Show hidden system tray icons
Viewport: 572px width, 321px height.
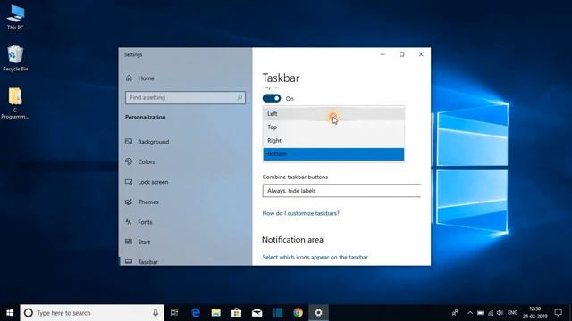pos(470,313)
